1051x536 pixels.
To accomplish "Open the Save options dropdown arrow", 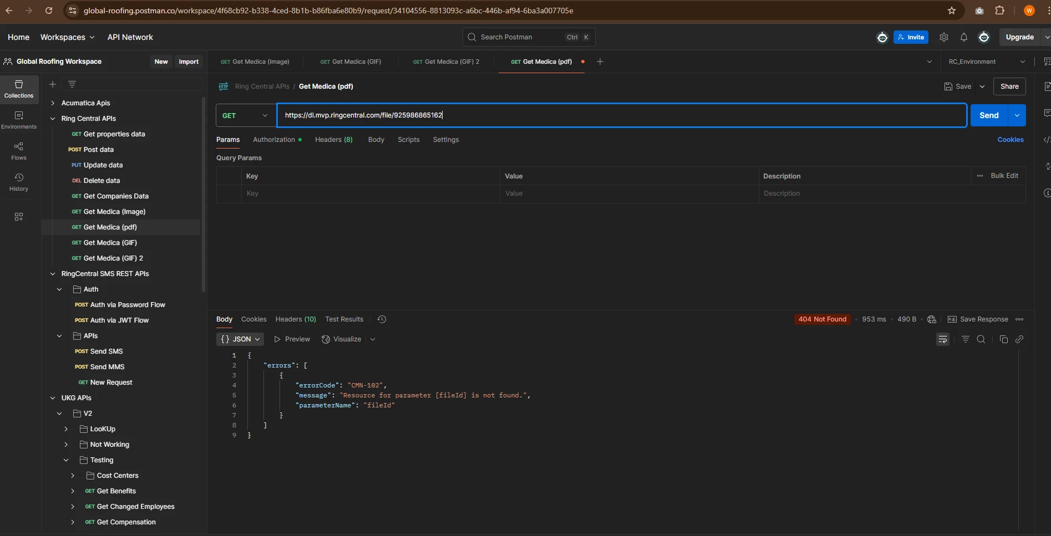I will 982,86.
